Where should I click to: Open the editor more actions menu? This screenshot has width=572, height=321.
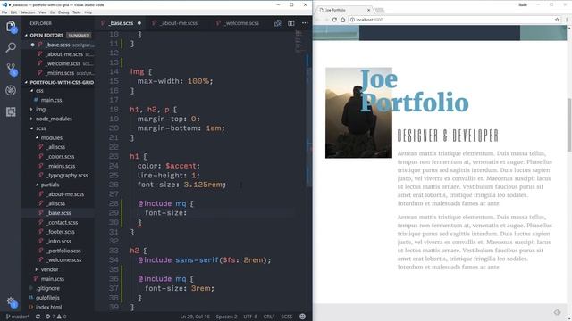pos(305,23)
